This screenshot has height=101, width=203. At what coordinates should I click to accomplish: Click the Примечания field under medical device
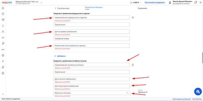pyautogui.click(x=92, y=25)
